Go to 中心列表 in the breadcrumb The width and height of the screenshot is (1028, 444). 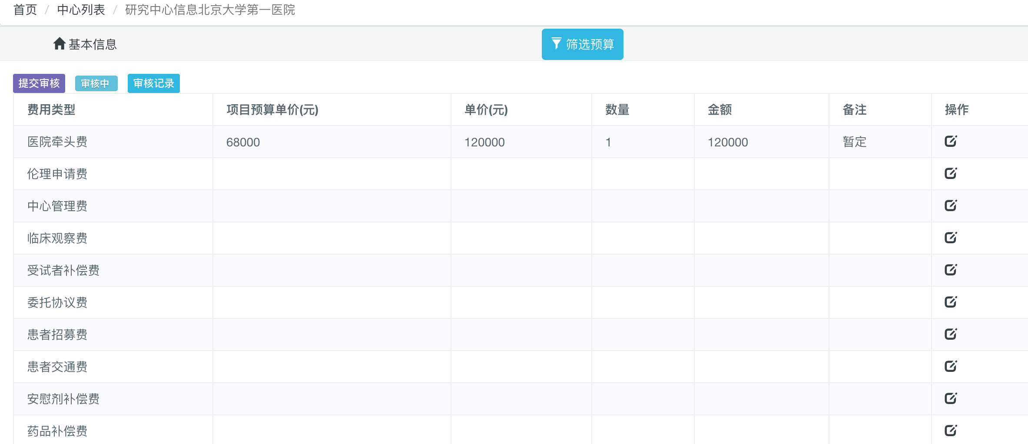[81, 10]
